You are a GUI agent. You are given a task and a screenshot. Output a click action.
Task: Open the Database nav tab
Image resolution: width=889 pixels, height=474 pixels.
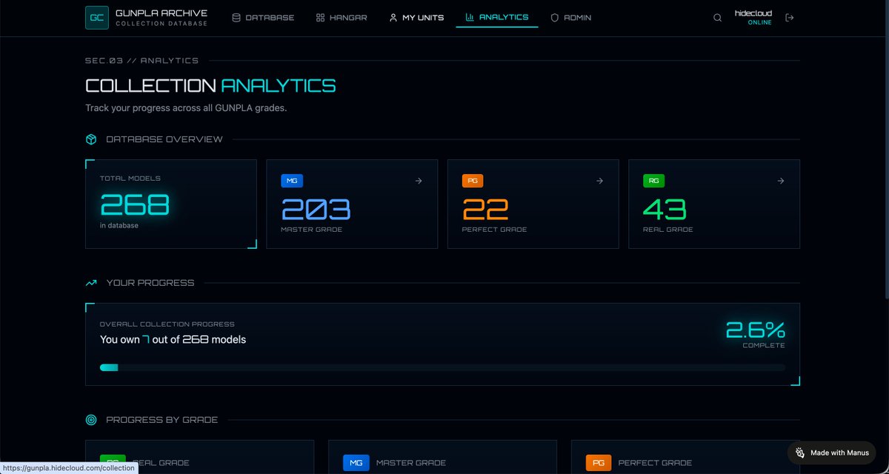click(x=263, y=18)
